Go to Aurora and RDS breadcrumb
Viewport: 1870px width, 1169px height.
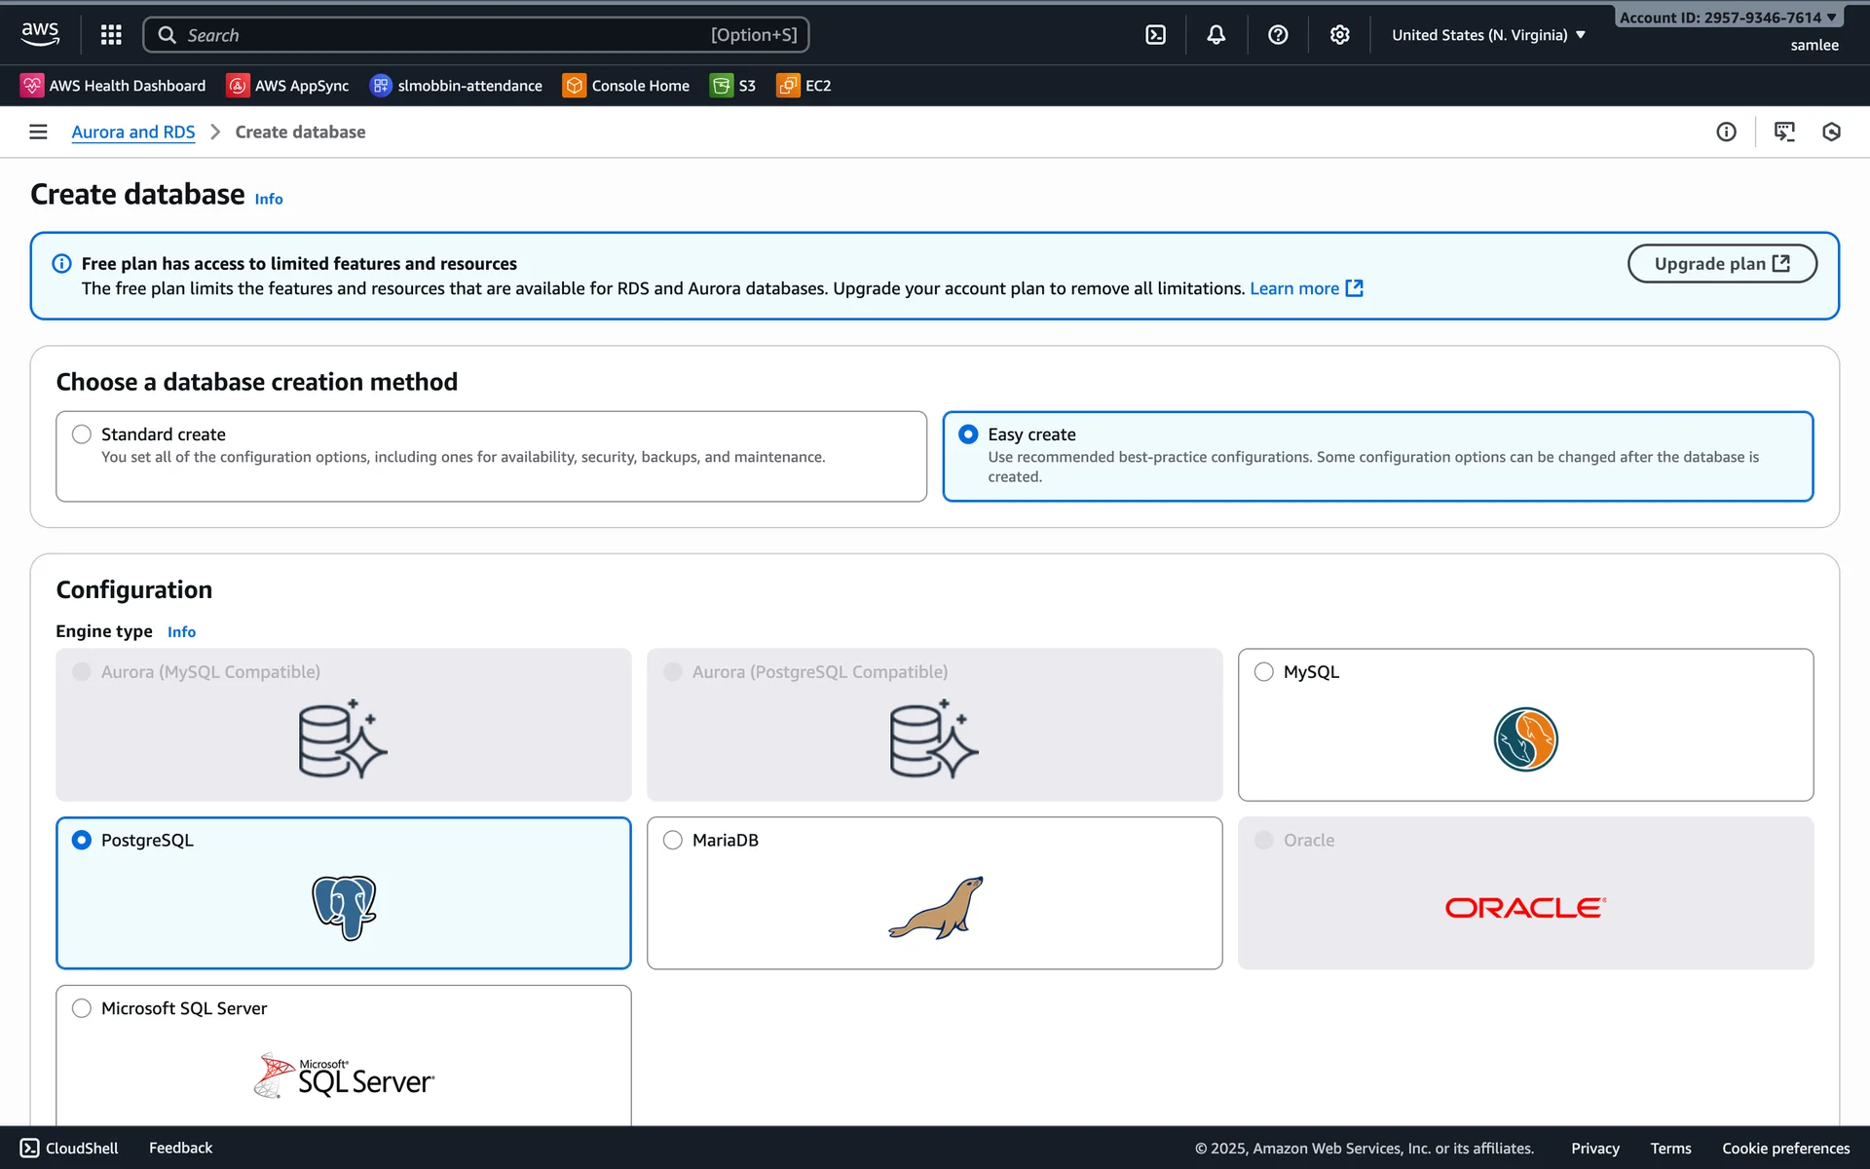(x=133, y=132)
